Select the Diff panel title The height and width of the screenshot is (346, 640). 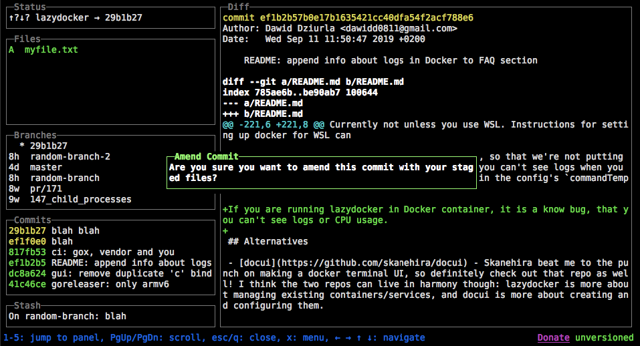(x=238, y=7)
